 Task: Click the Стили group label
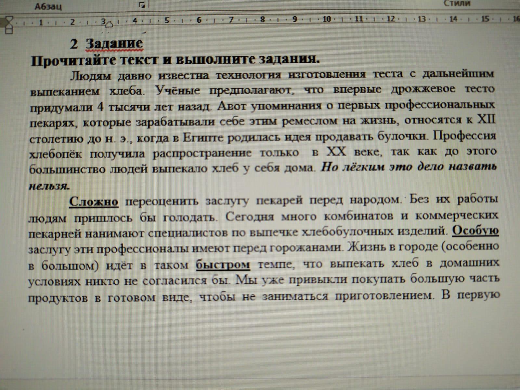(x=457, y=4)
